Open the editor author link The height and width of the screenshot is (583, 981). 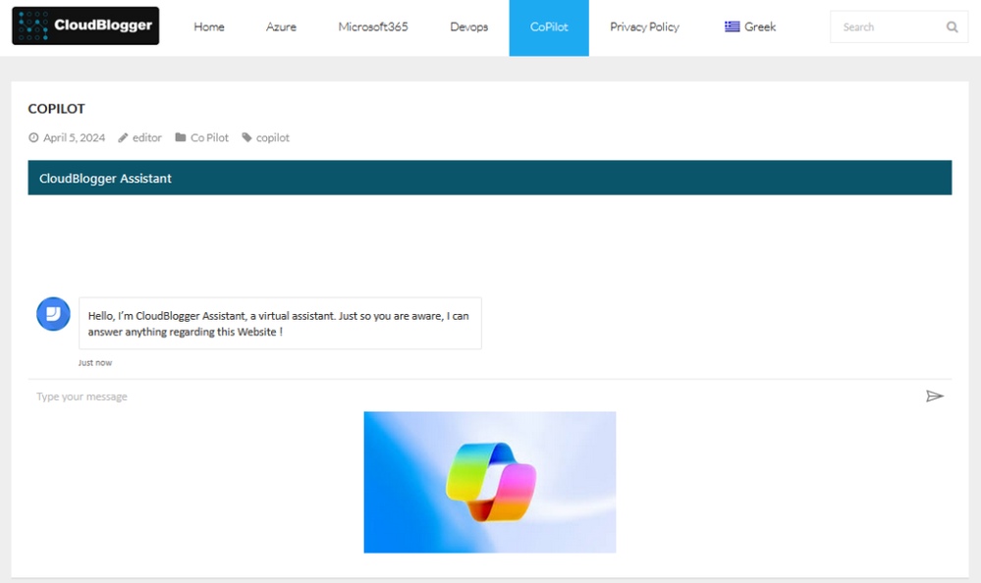click(147, 137)
